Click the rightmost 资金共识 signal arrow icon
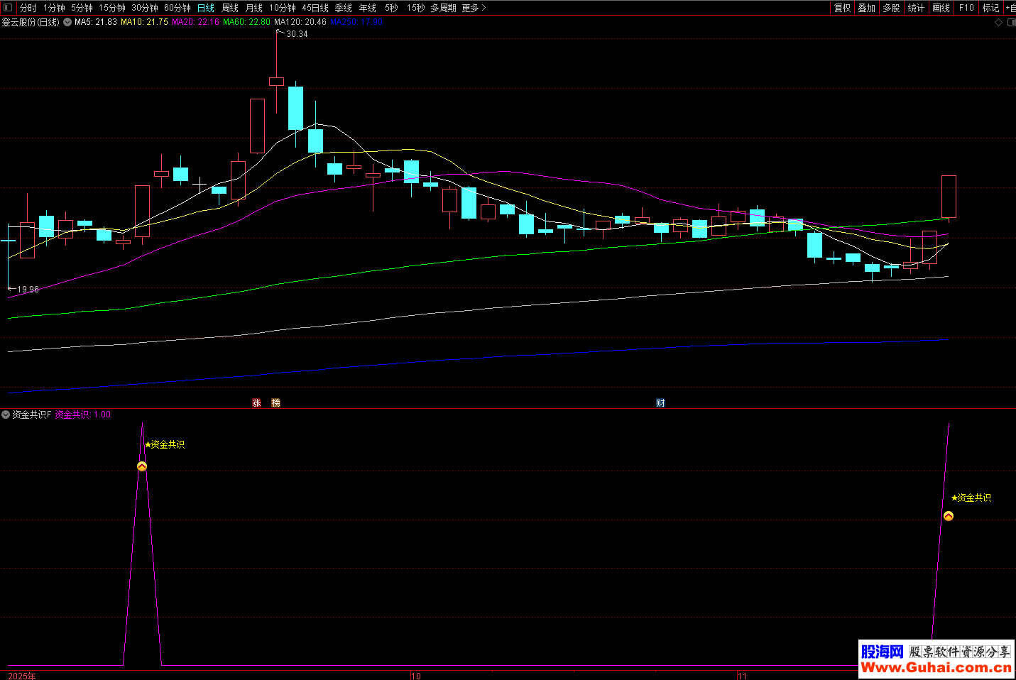This screenshot has width=1016, height=680. [949, 516]
